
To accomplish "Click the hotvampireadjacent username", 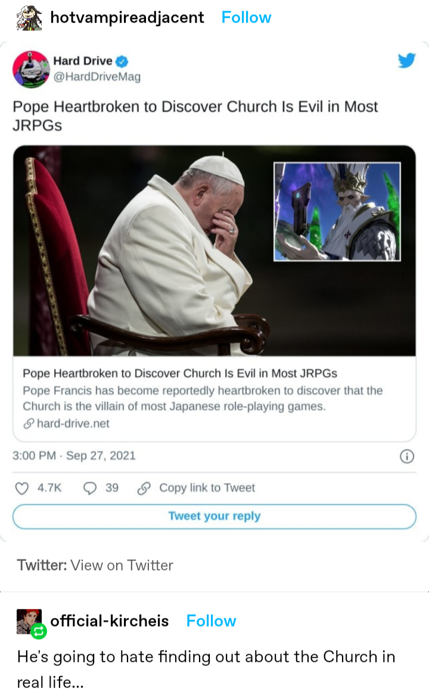I will [127, 18].
